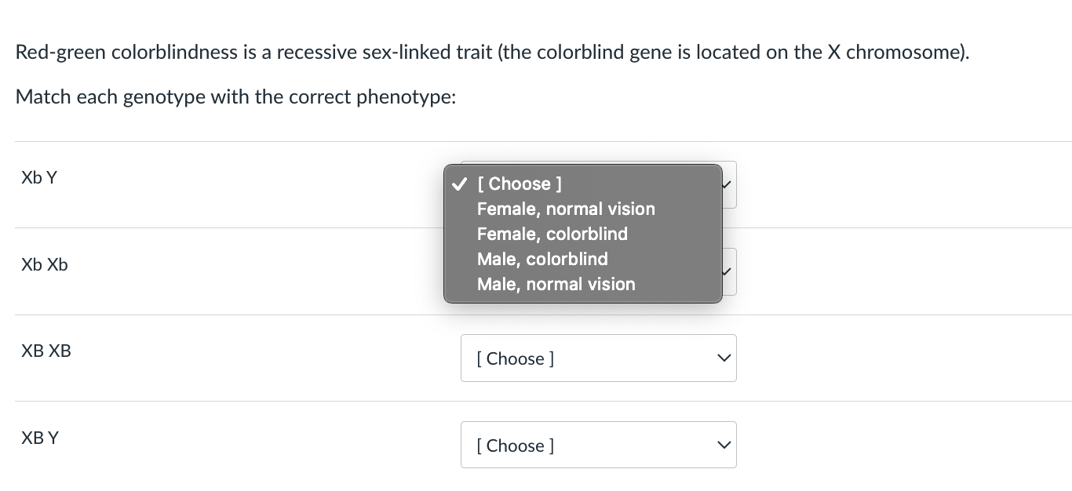Click "[ Choose ]" text in XB Y row
This screenshot has height=491, width=1072.
pos(516,446)
